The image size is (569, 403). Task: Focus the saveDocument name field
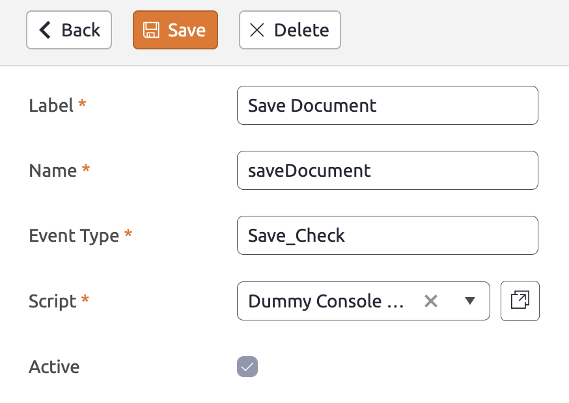pos(387,170)
